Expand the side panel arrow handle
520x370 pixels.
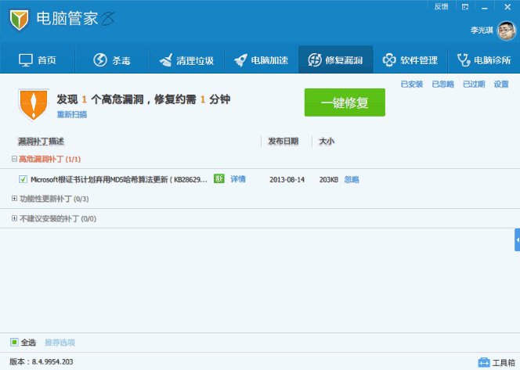pos(518,240)
